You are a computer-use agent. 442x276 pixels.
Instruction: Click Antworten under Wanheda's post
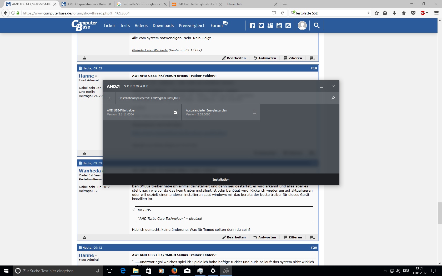(265, 237)
